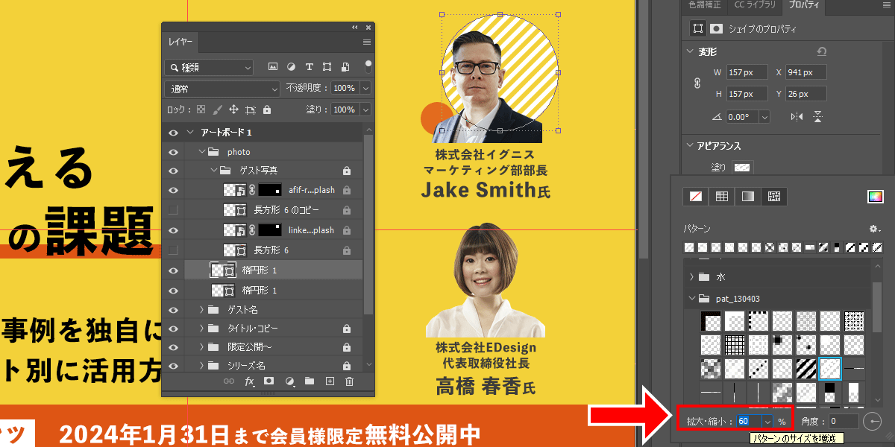The width and height of the screenshot is (895, 447).
Task: Flip the shape horizontally in Properties
Action: pos(797,116)
